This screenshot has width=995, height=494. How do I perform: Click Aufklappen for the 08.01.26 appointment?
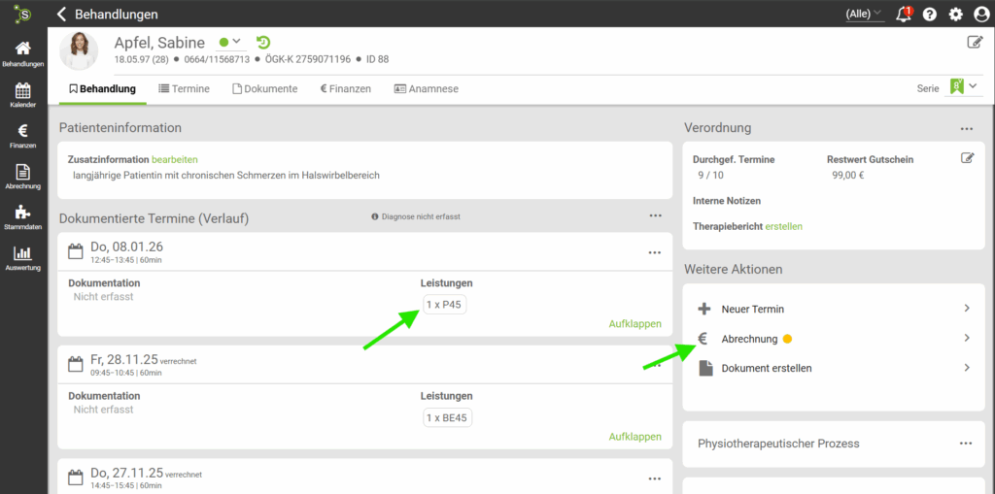click(635, 324)
